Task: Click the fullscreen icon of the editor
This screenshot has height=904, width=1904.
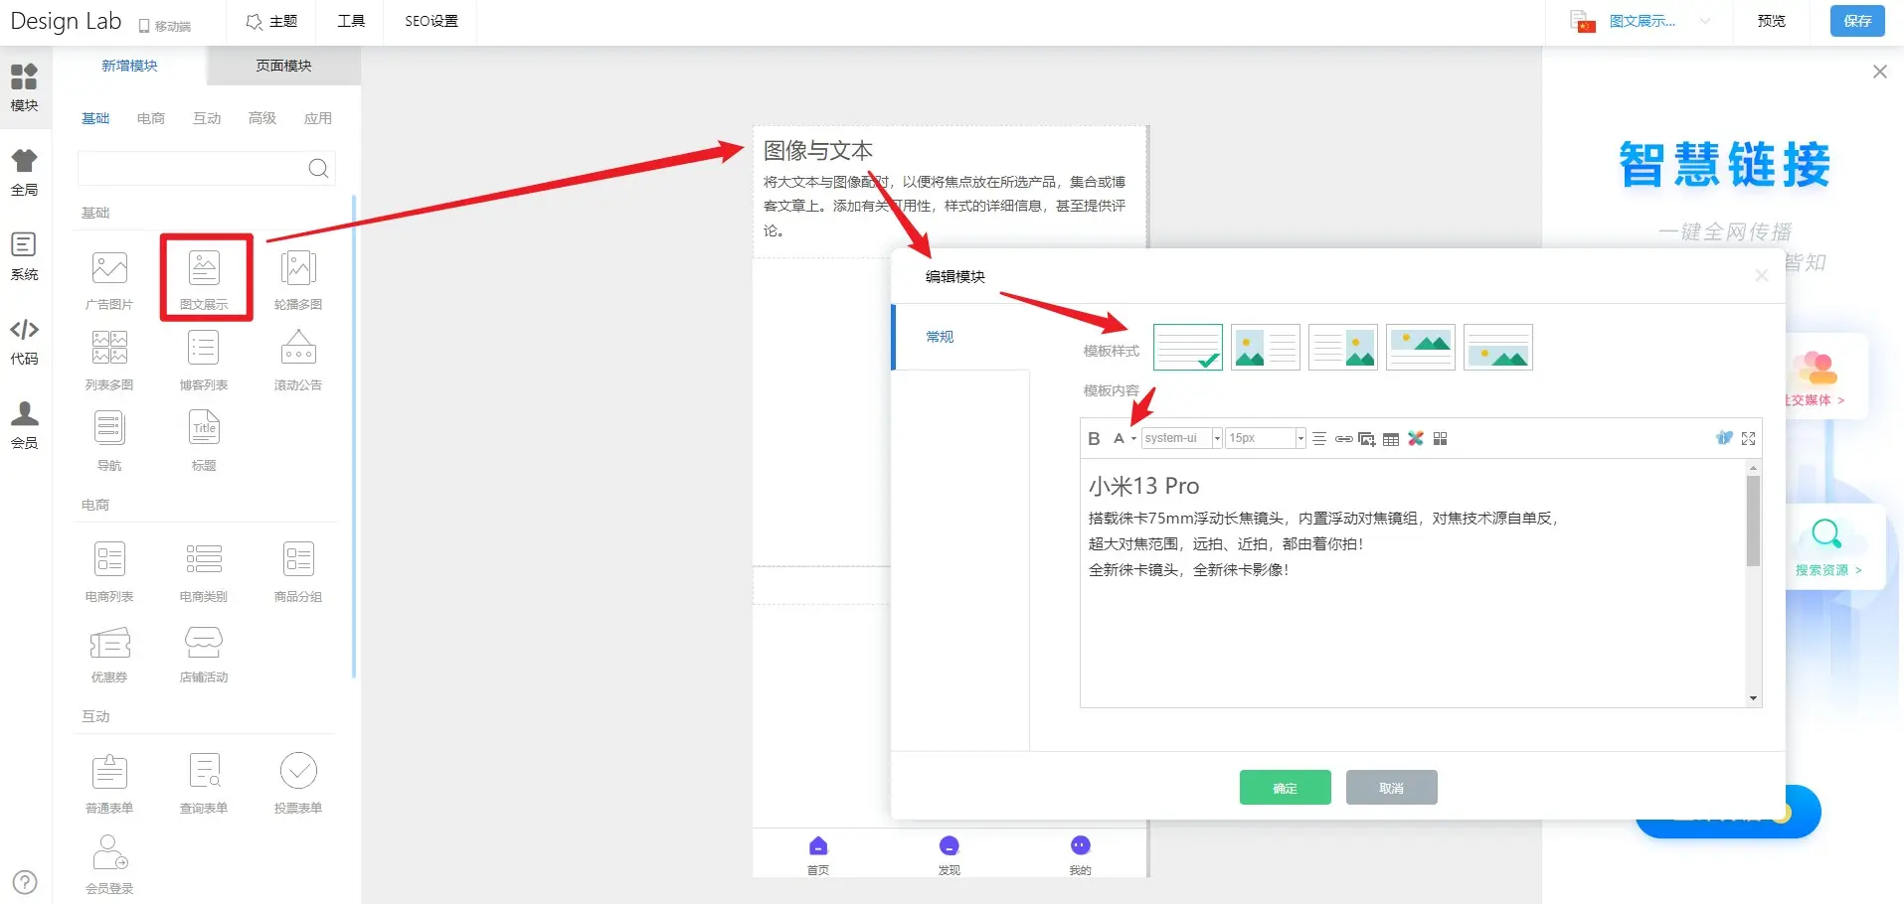Action: (x=1748, y=438)
